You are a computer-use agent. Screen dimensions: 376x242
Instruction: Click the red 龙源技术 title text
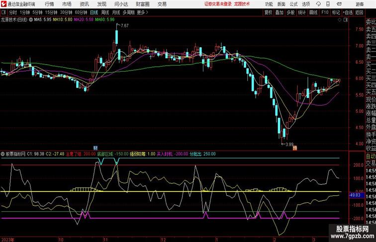pyautogui.click(x=242, y=4)
